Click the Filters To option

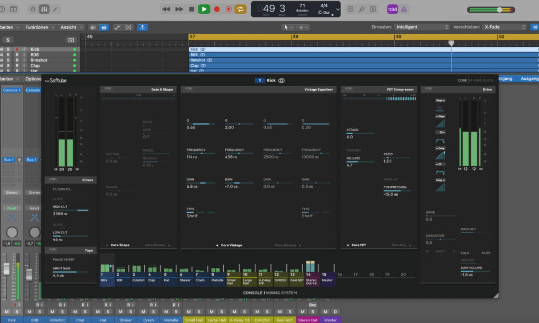pyautogui.click(x=62, y=189)
